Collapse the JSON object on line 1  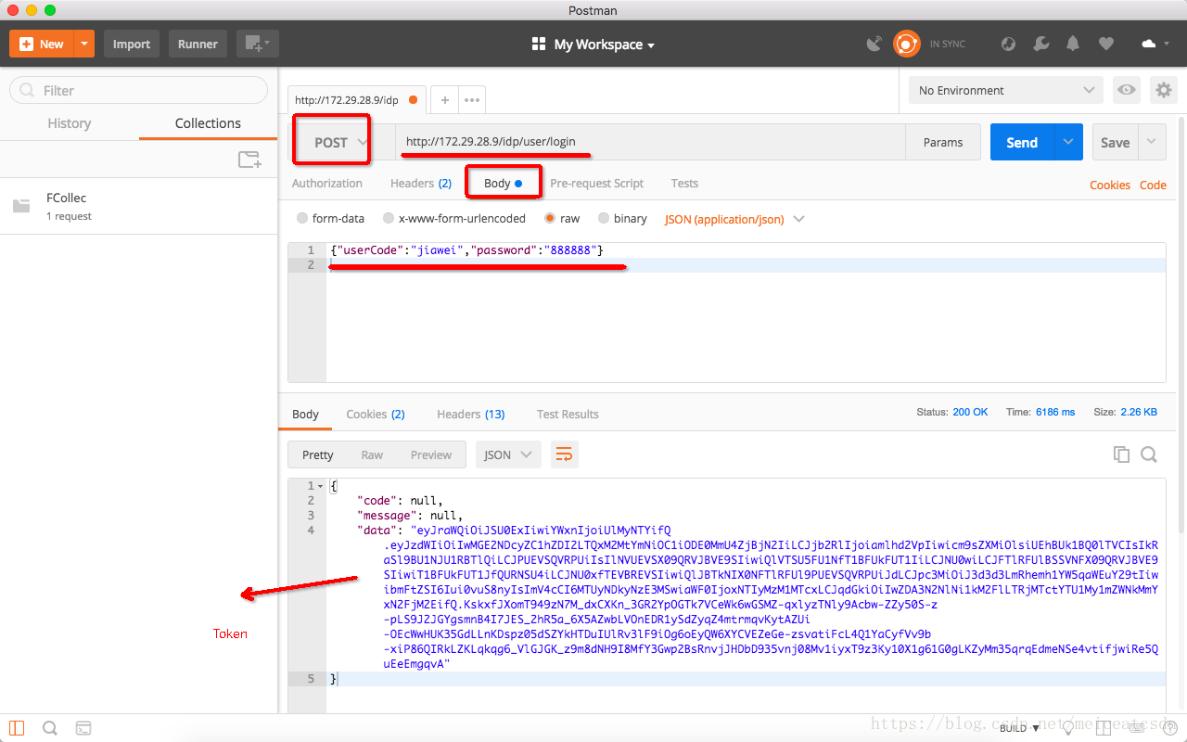click(x=321, y=486)
